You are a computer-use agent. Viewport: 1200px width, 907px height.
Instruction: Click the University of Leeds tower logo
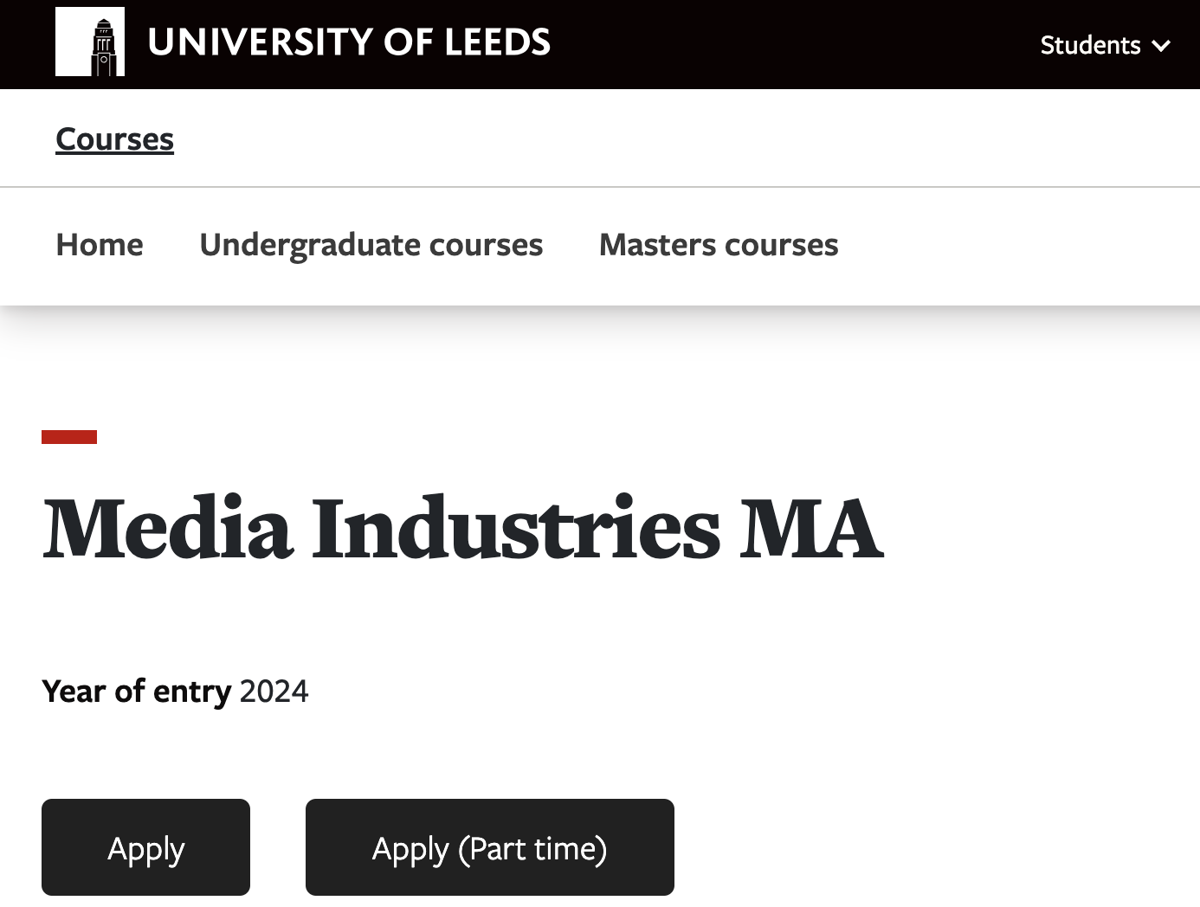pos(90,42)
